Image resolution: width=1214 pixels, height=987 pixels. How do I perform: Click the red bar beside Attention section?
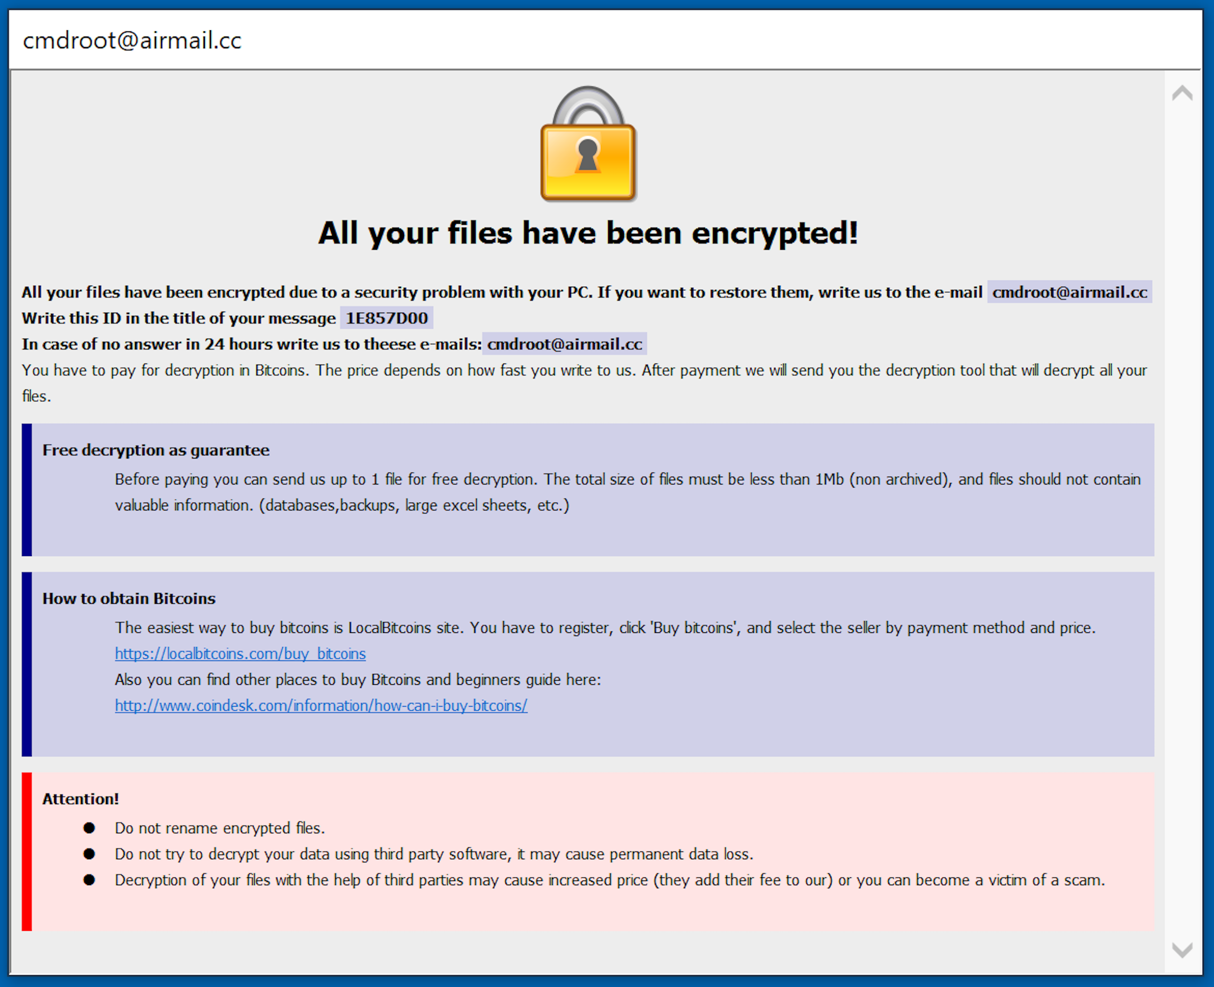pyautogui.click(x=26, y=851)
